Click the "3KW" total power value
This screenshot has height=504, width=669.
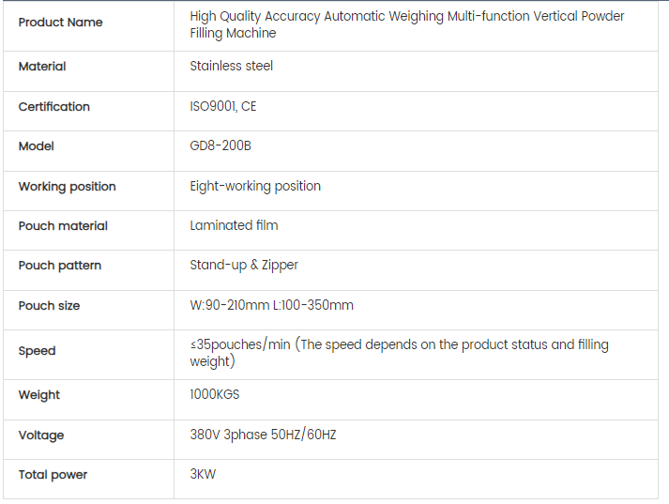(x=203, y=475)
